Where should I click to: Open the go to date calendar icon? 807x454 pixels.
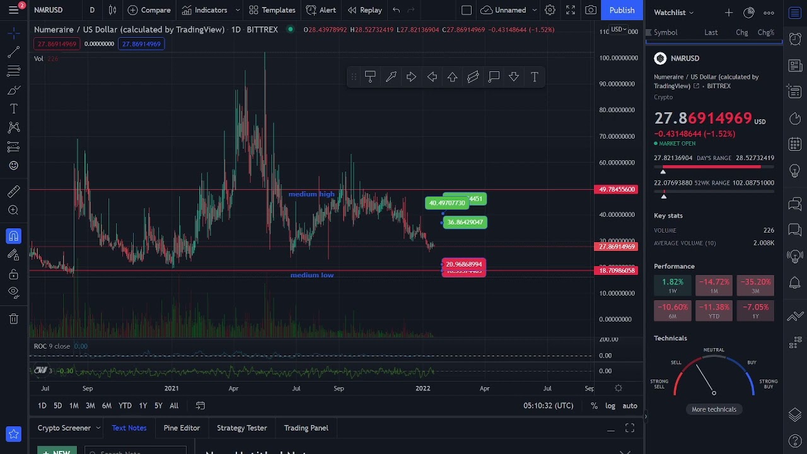(200, 405)
